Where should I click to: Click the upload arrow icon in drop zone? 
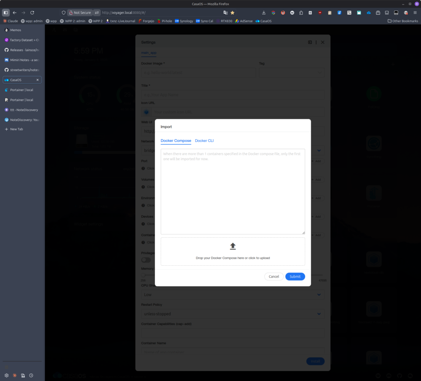(x=233, y=246)
